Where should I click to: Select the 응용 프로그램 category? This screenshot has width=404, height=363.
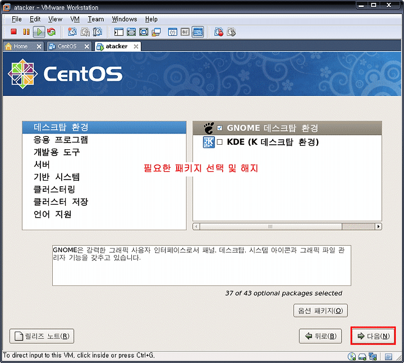click(x=104, y=140)
